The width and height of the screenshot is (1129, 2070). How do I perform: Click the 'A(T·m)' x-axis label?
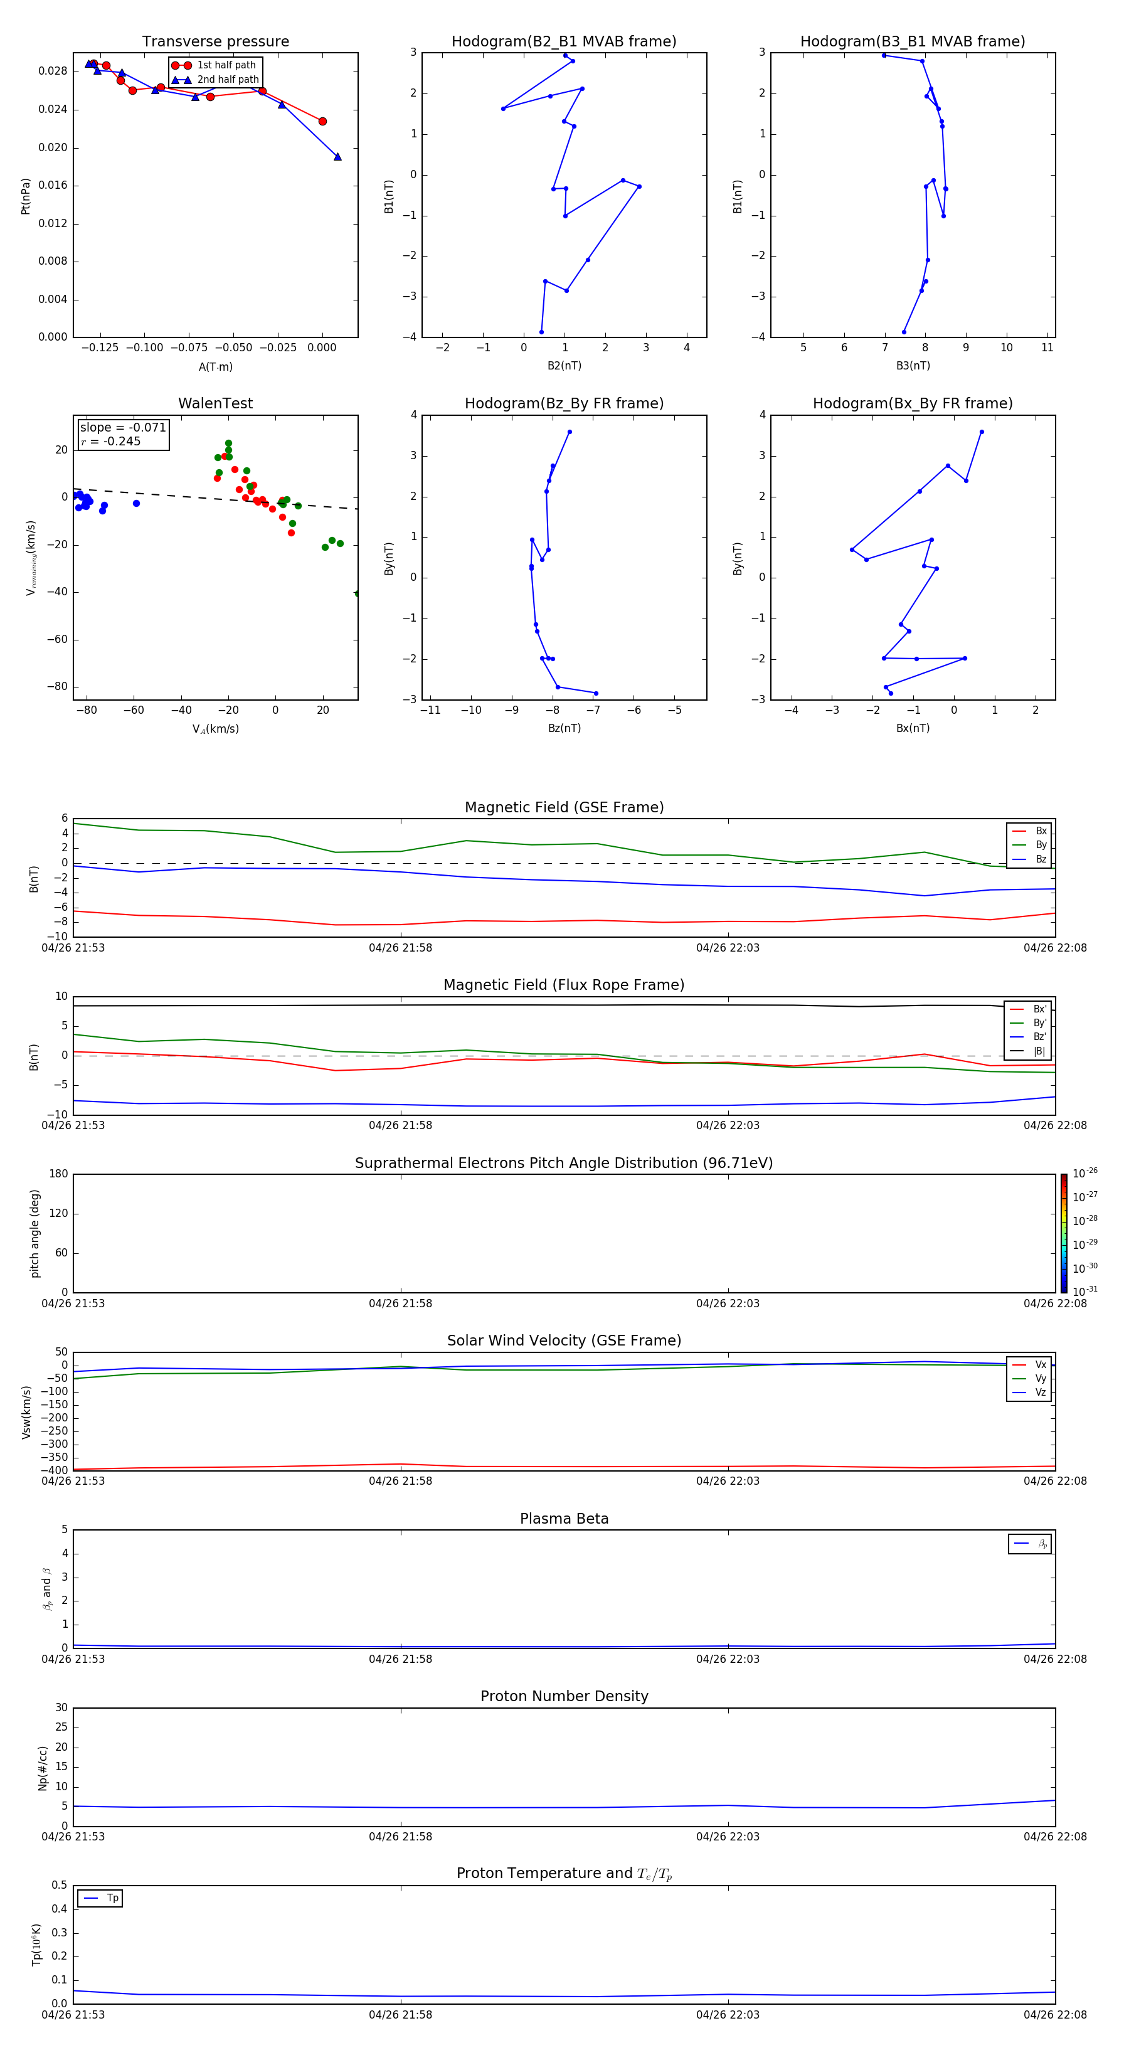coord(215,367)
